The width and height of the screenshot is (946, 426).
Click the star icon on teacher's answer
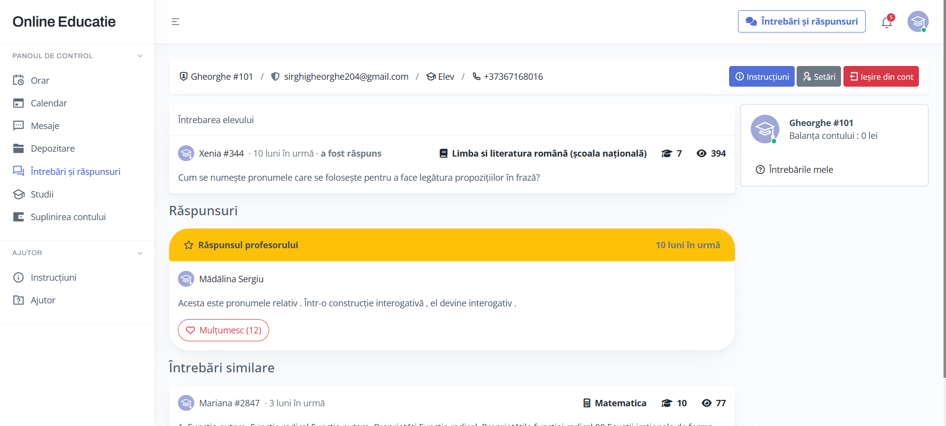tap(188, 245)
